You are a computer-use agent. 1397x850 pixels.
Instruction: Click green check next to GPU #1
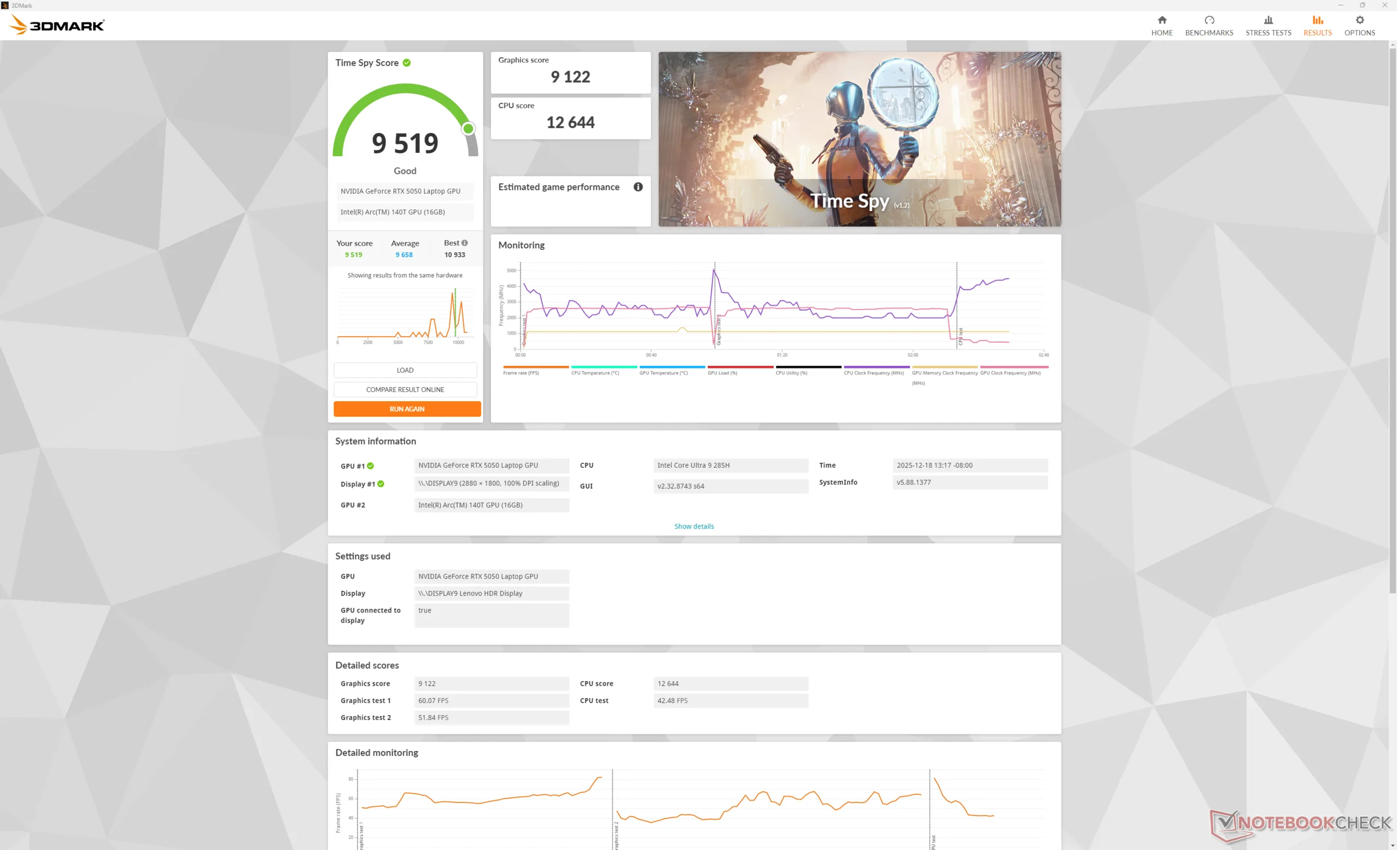(370, 466)
